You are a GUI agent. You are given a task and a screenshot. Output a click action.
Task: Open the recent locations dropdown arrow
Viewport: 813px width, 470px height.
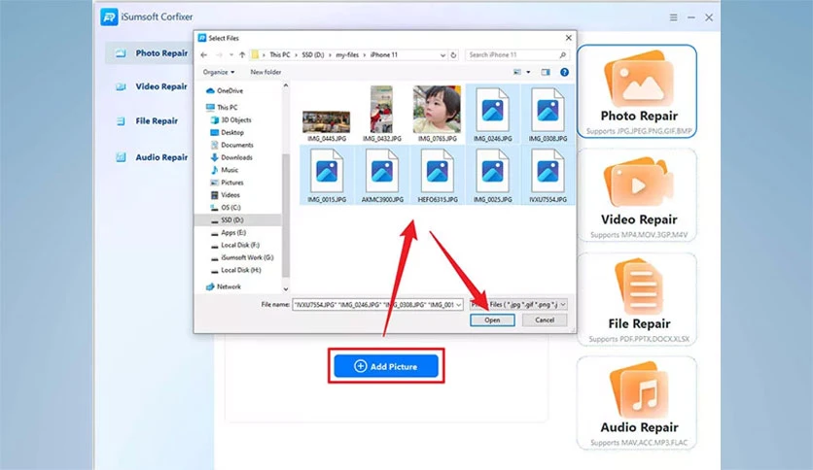coord(231,55)
